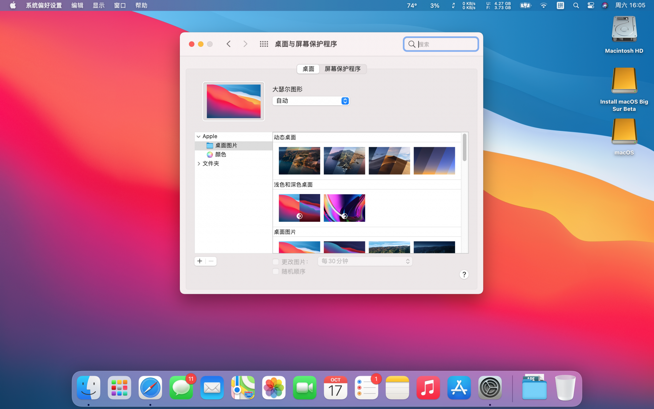
Task: Click the wallpaper list scrollbar
Action: point(464,147)
